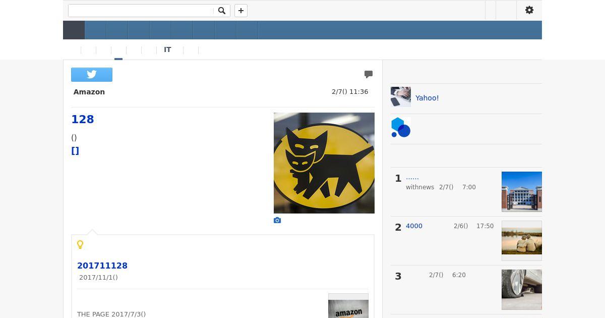The height and width of the screenshot is (318, 605).
Task: Open comments via speech bubble icon
Action: (369, 74)
